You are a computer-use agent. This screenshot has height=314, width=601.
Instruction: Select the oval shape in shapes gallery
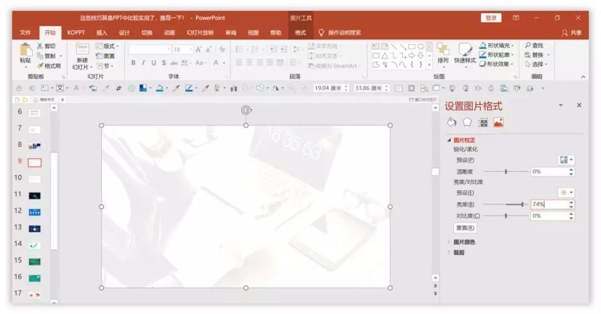[421, 46]
